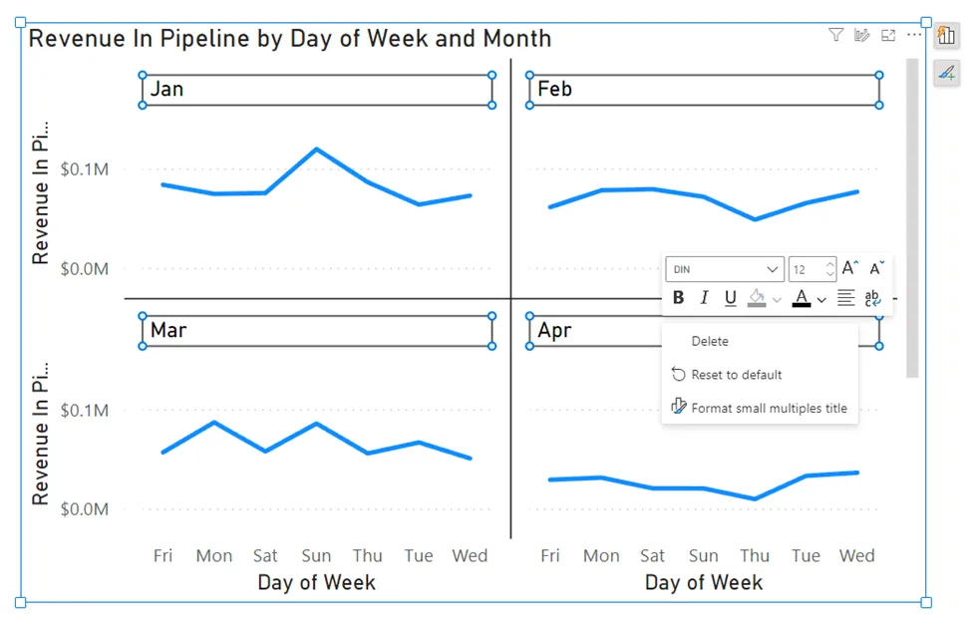This screenshot has height=625, width=972.
Task: Enter focus mode on the visual
Action: tap(887, 35)
